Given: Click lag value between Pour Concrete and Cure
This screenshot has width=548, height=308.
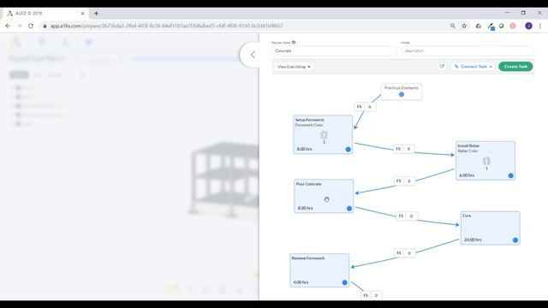Looking at the screenshot, I should pos(411,216).
